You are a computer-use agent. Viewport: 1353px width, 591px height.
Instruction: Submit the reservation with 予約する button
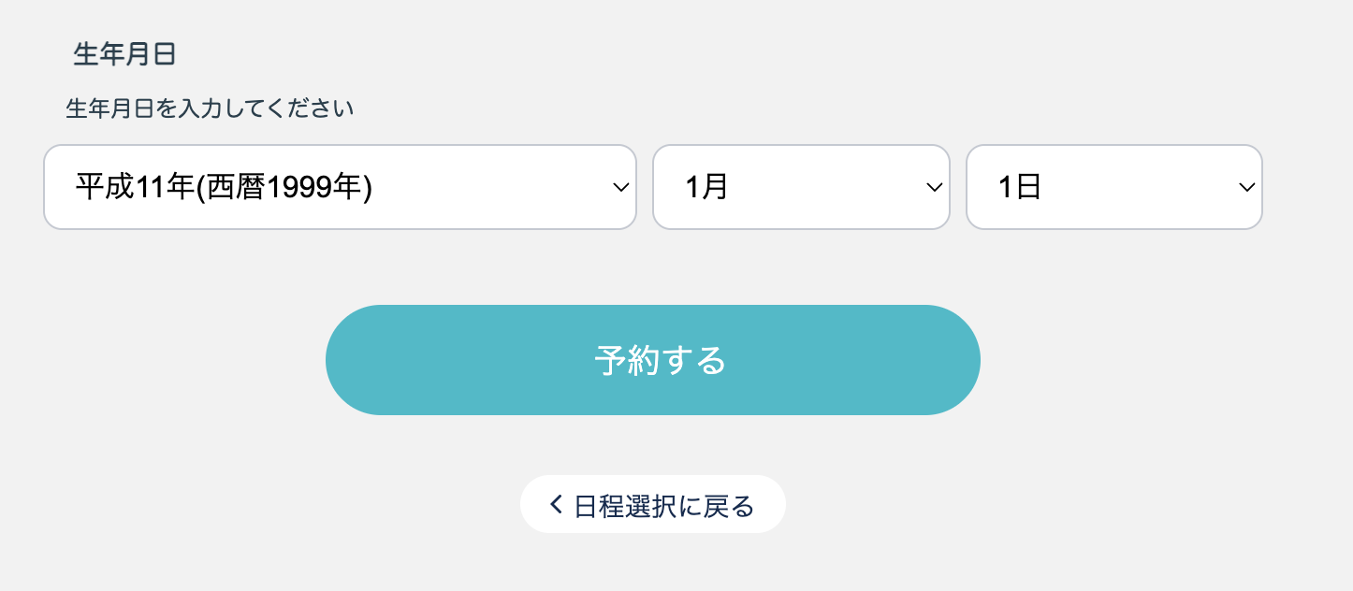tap(653, 360)
